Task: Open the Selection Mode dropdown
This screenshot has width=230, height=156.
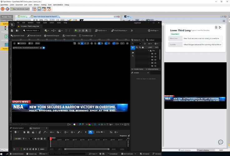Action: pyautogui.click(x=31, y=31)
